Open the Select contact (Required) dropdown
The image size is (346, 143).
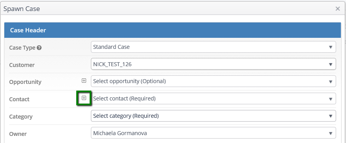213,98
